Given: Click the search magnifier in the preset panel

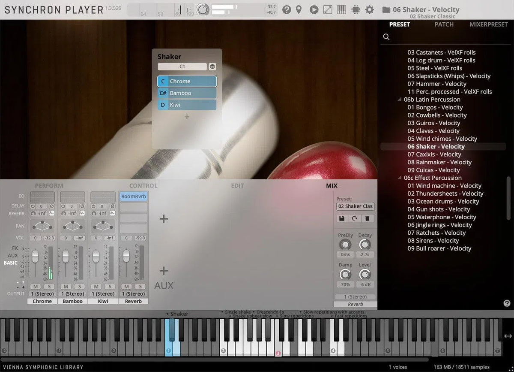Looking at the screenshot, I should [x=386, y=37].
